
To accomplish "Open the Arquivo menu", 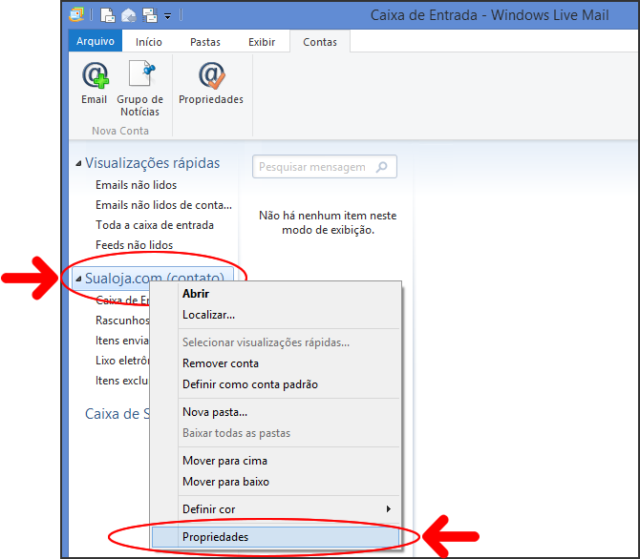I will [x=96, y=41].
